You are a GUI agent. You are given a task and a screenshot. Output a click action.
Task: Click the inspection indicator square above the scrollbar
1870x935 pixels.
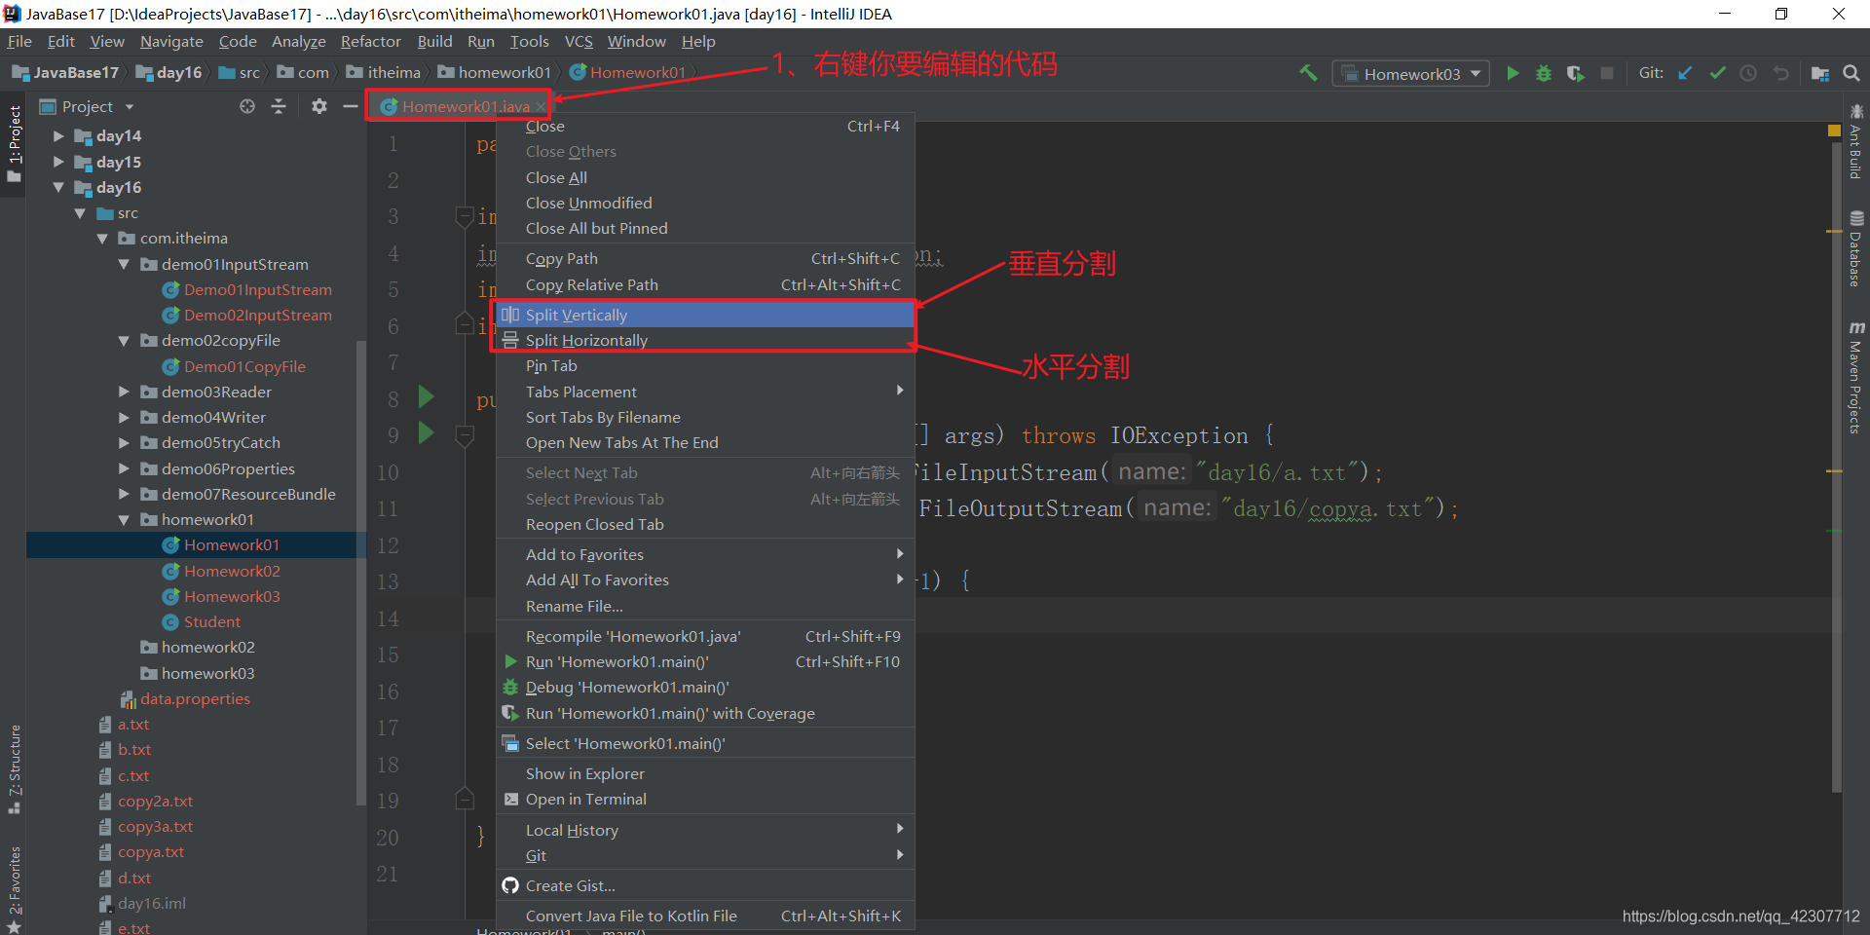1834,130
